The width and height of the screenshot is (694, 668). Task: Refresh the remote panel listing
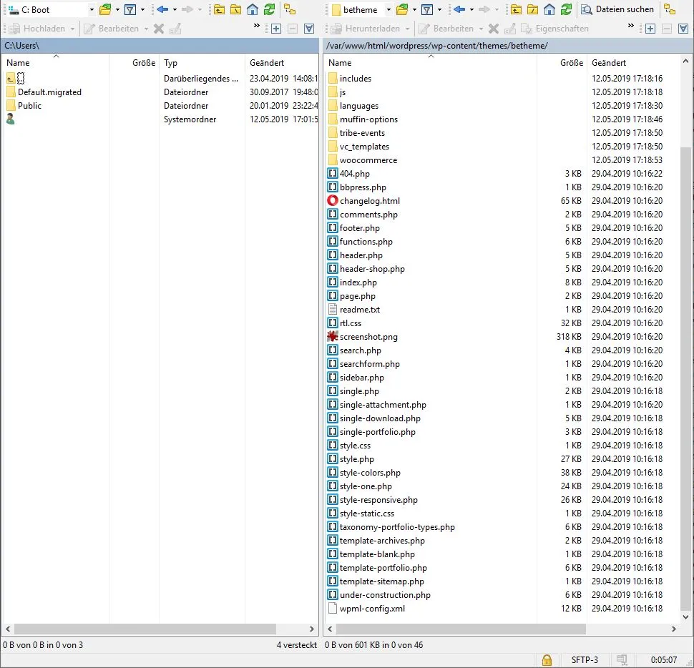pyautogui.click(x=566, y=9)
